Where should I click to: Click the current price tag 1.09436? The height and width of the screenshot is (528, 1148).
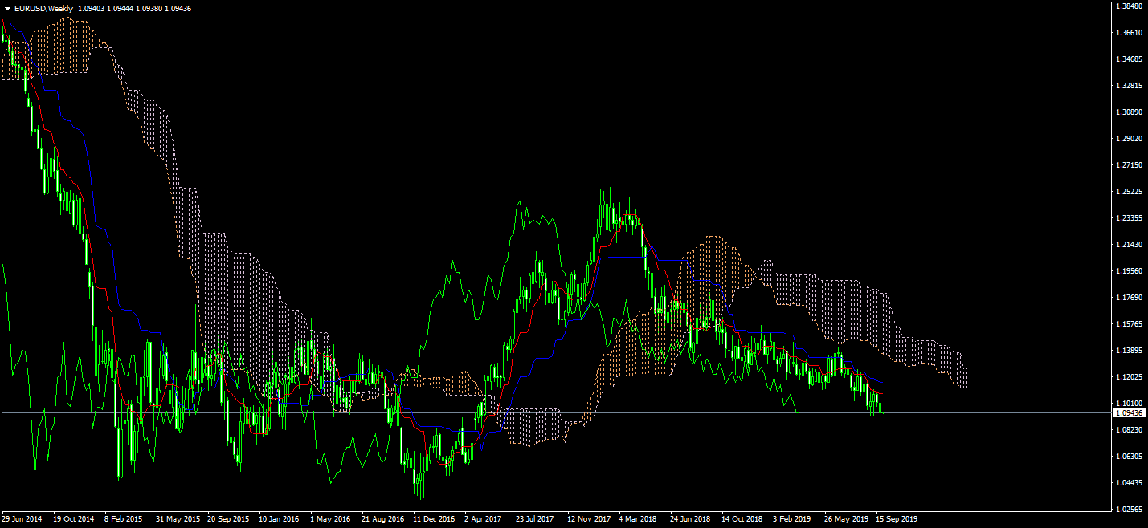1128,412
